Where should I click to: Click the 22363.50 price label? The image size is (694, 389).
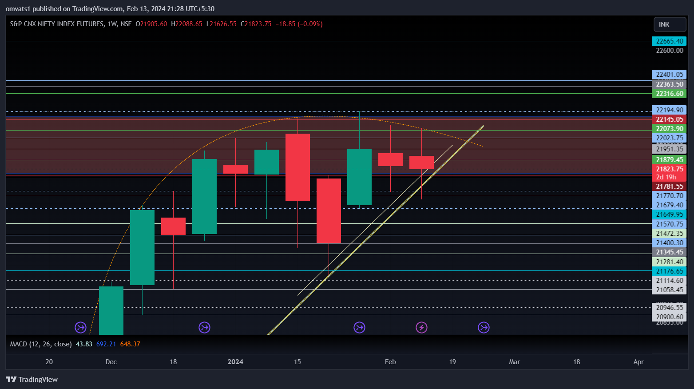tap(669, 84)
